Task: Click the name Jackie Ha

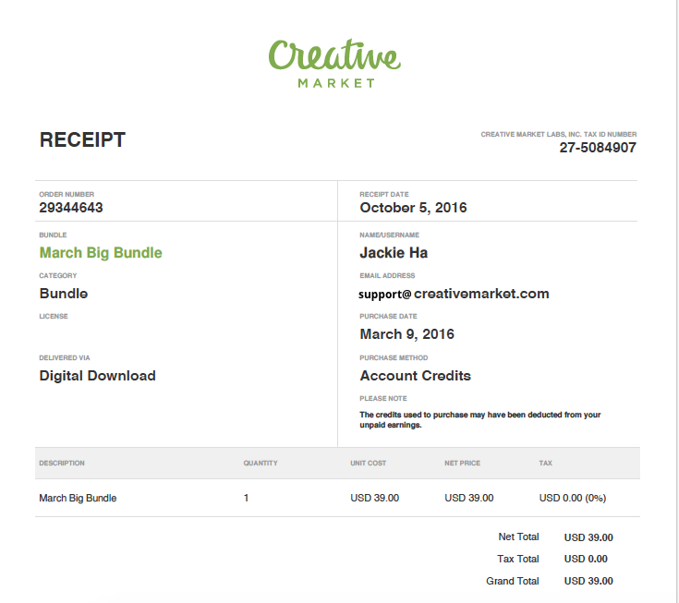Action: click(x=394, y=253)
